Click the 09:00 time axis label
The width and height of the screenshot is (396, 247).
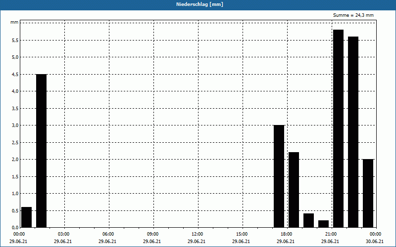point(152,234)
